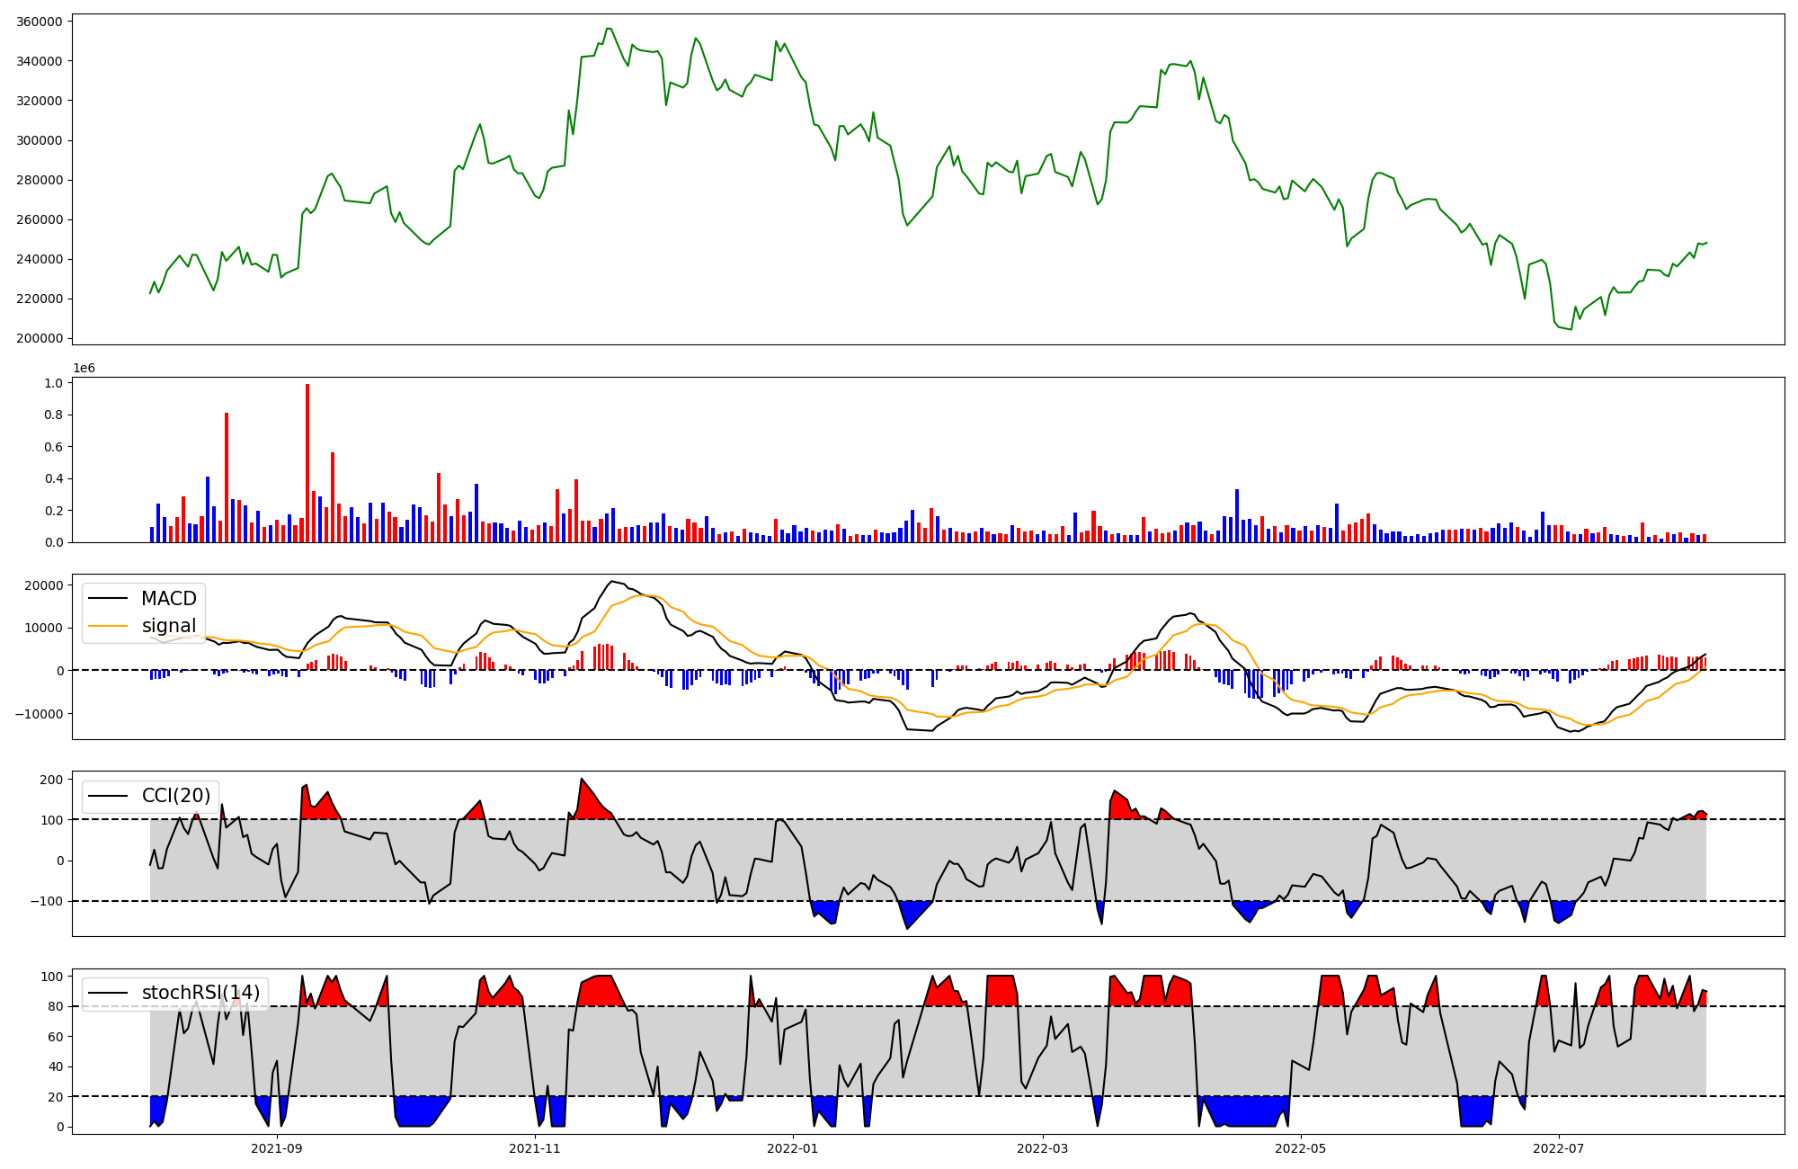Click the stochRSI(14) legend label

point(200,993)
